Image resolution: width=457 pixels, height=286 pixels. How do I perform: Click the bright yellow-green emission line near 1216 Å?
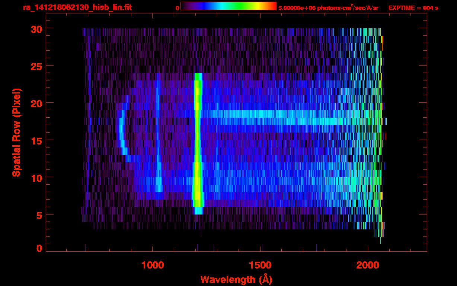click(x=198, y=143)
